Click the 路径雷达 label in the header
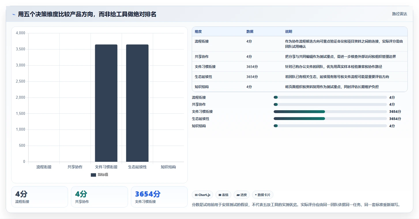419x219 pixels. pyautogui.click(x=399, y=14)
